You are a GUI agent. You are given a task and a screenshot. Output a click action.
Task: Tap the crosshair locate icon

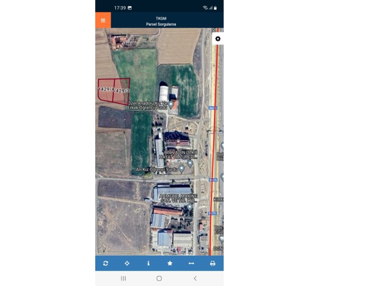pos(127,263)
